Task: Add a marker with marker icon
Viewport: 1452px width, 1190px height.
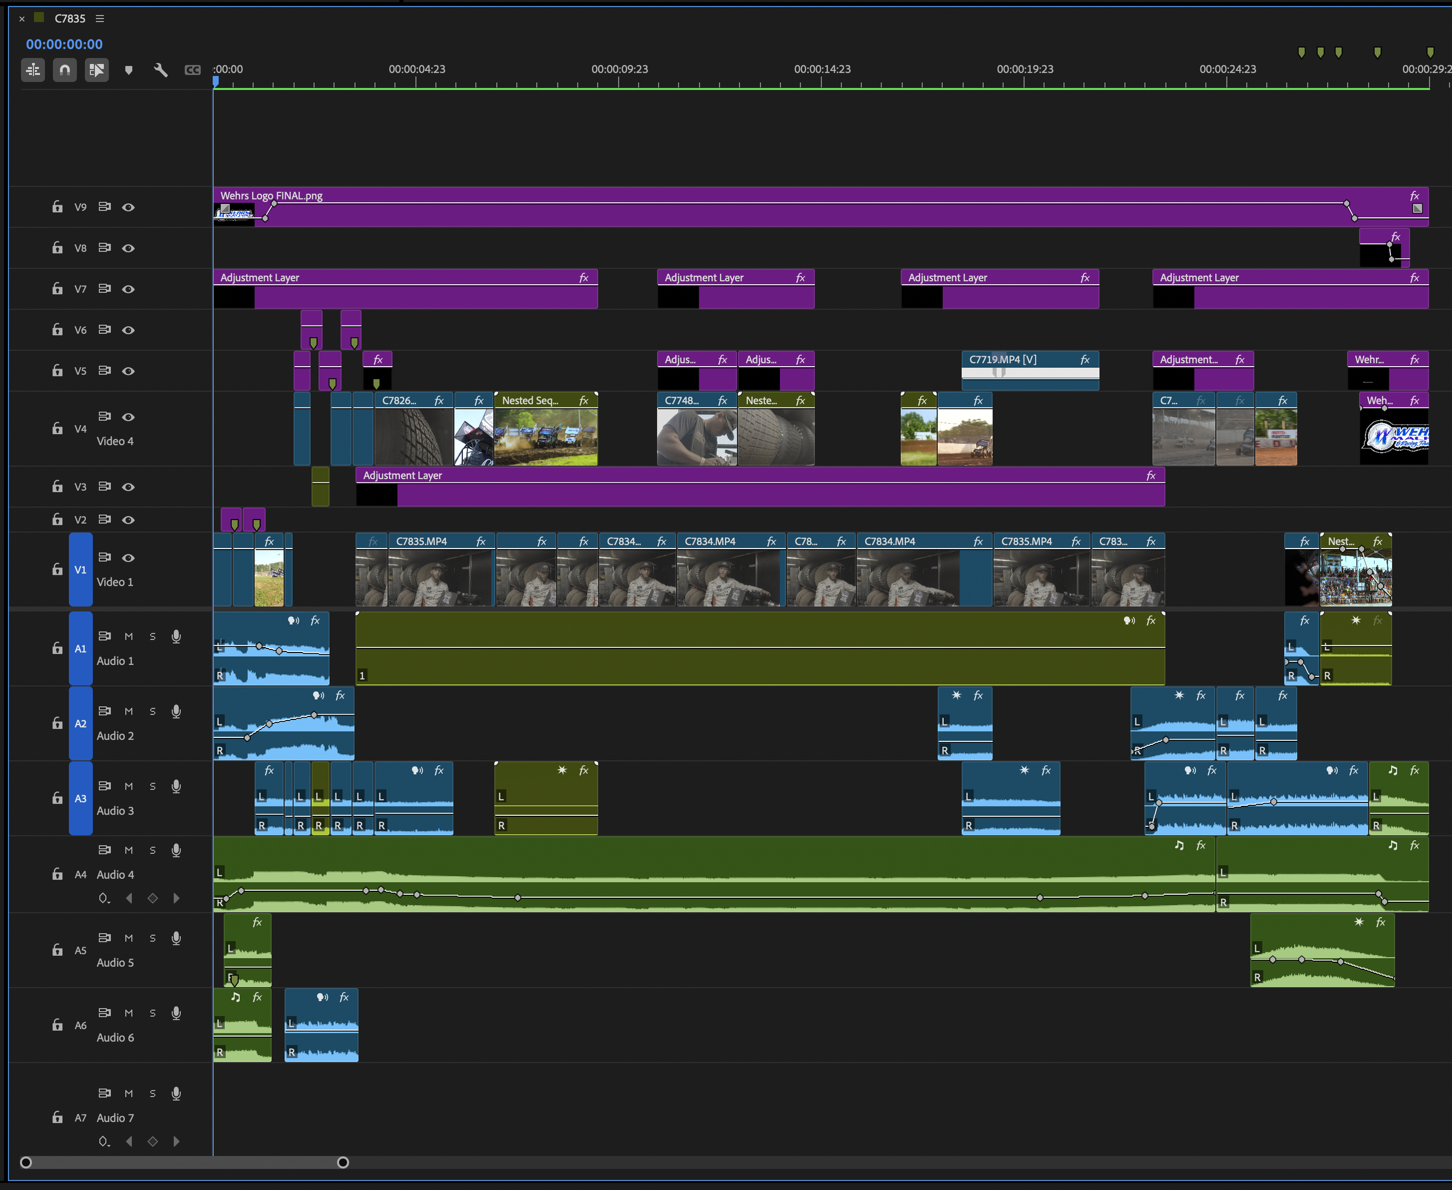Action: point(129,70)
